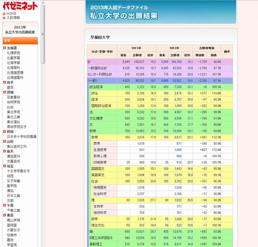Open 石巻専修 university in sidebar
Screen dimensions: 258x247
pyautogui.click(x=13, y=97)
